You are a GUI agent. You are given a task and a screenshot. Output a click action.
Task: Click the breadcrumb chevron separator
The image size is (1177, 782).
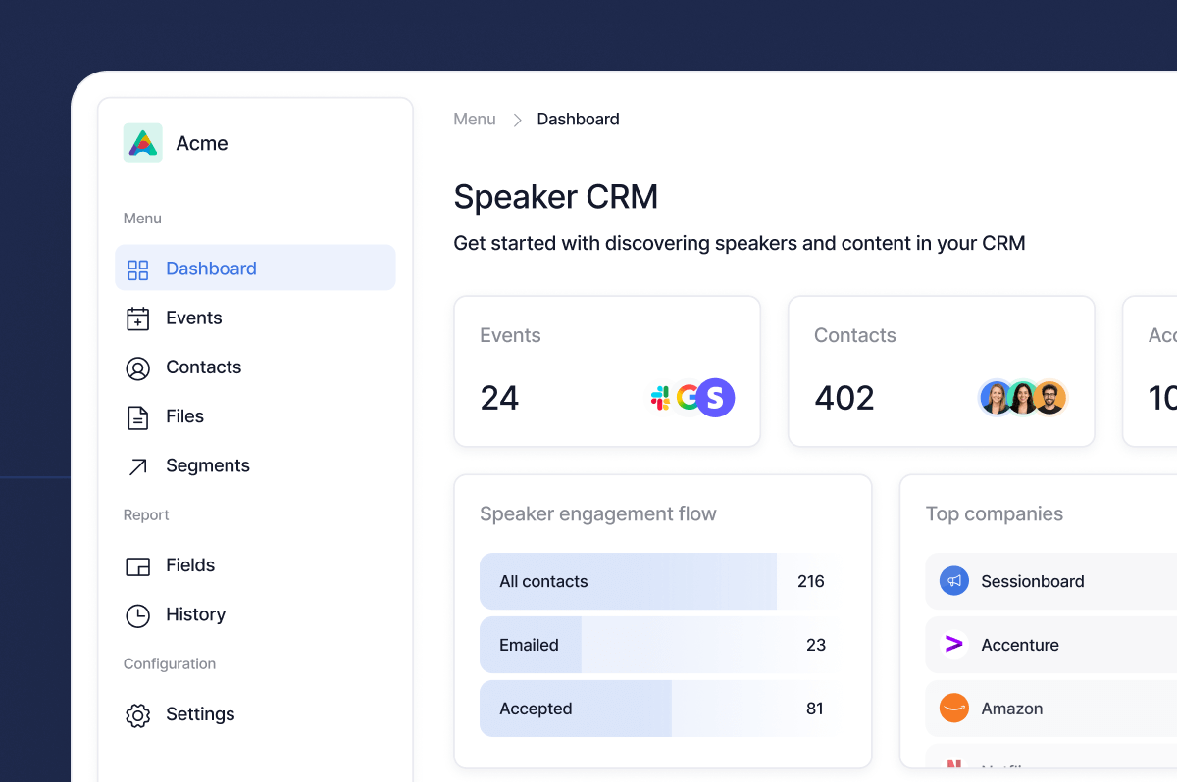pos(517,120)
